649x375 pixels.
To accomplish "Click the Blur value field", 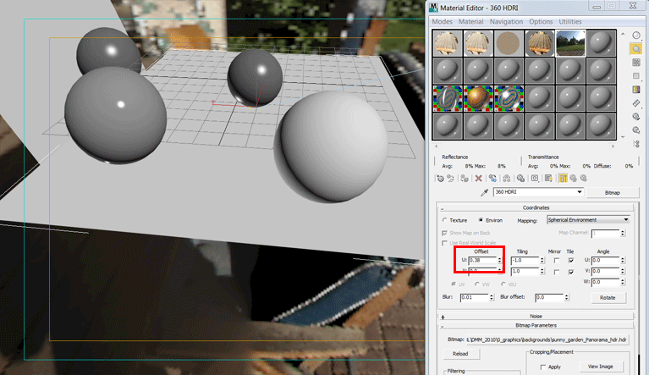I will tap(475, 298).
